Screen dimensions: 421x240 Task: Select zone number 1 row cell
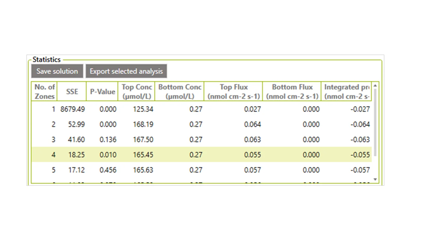54,109
